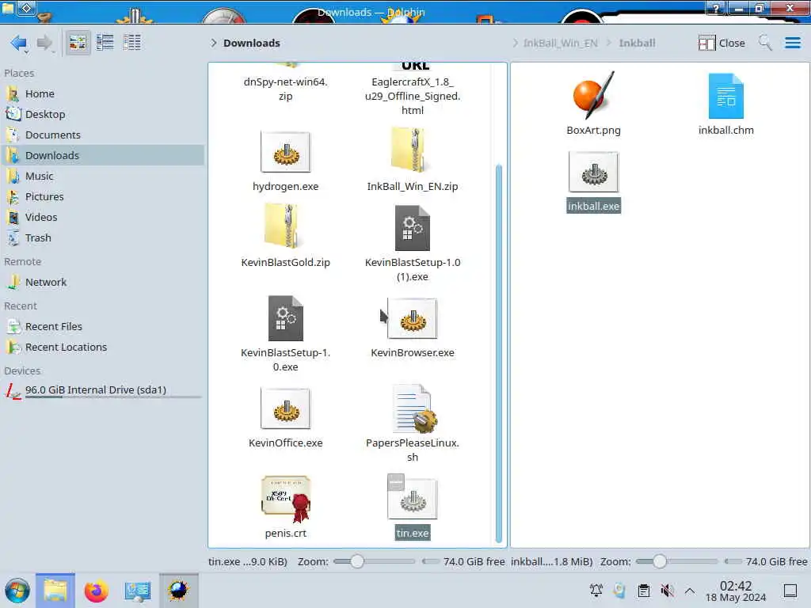
Task: Open Music in Places
Action: (x=103, y=176)
